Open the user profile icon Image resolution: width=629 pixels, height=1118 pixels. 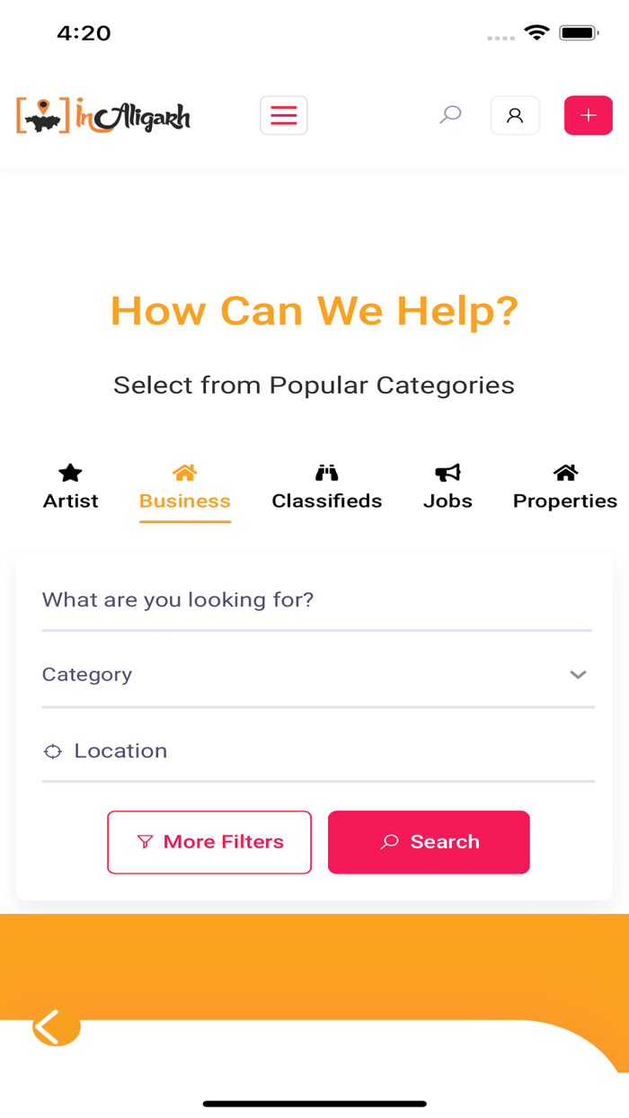[515, 116]
